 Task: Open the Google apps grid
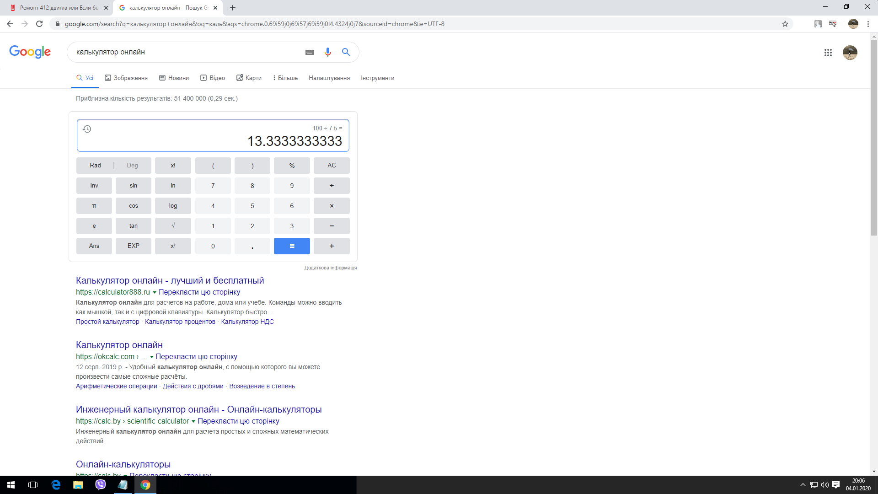828,53
